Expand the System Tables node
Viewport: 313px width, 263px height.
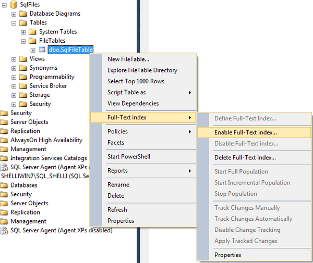click(x=23, y=32)
